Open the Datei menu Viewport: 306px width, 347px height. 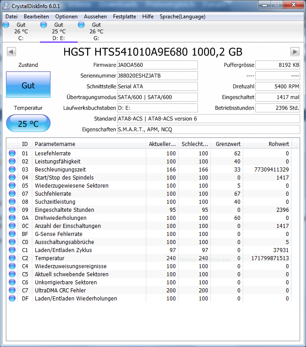pyautogui.click(x=11, y=17)
